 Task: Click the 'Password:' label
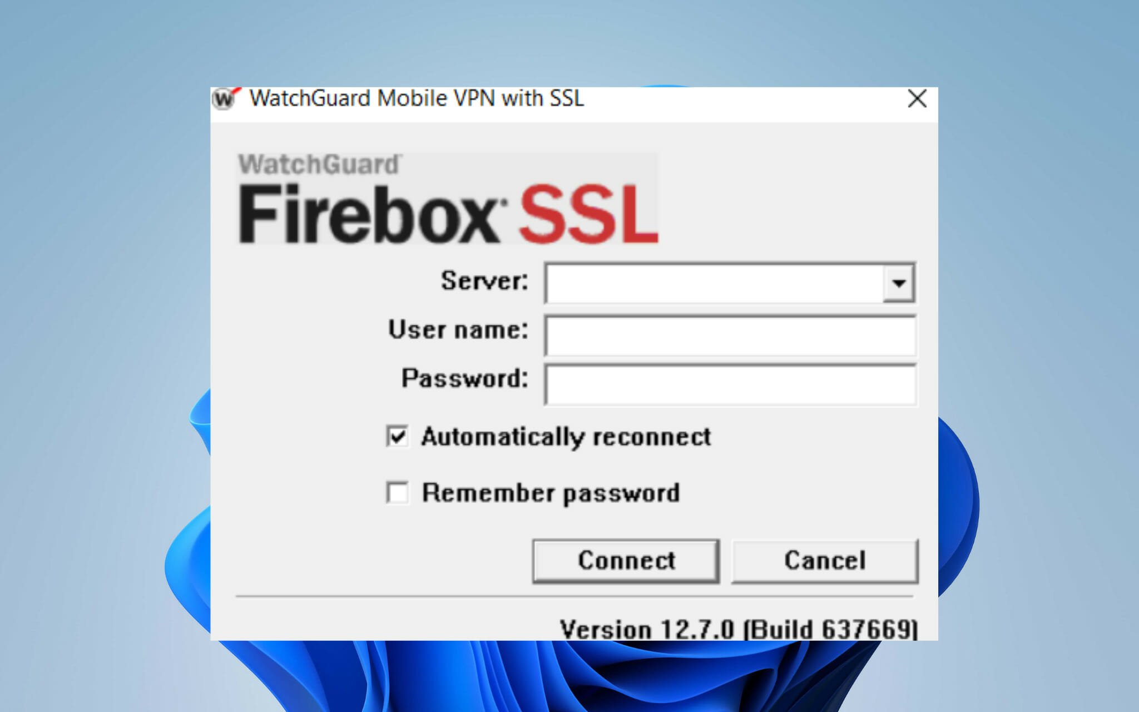[465, 378]
